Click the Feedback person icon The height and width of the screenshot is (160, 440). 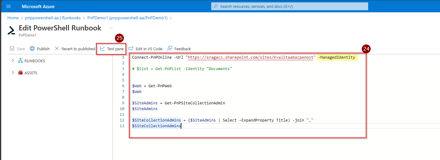tap(170, 48)
